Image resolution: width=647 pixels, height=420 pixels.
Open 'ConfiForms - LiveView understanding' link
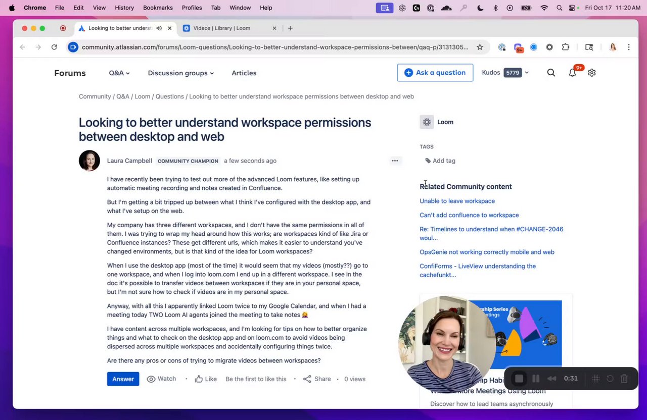click(478, 271)
